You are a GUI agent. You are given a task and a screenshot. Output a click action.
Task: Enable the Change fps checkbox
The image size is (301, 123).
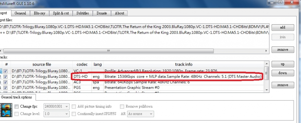[17, 106]
